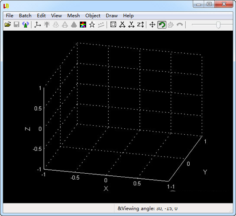Select the pan move-arrows tool
This screenshot has width=236, height=216.
(152, 25)
